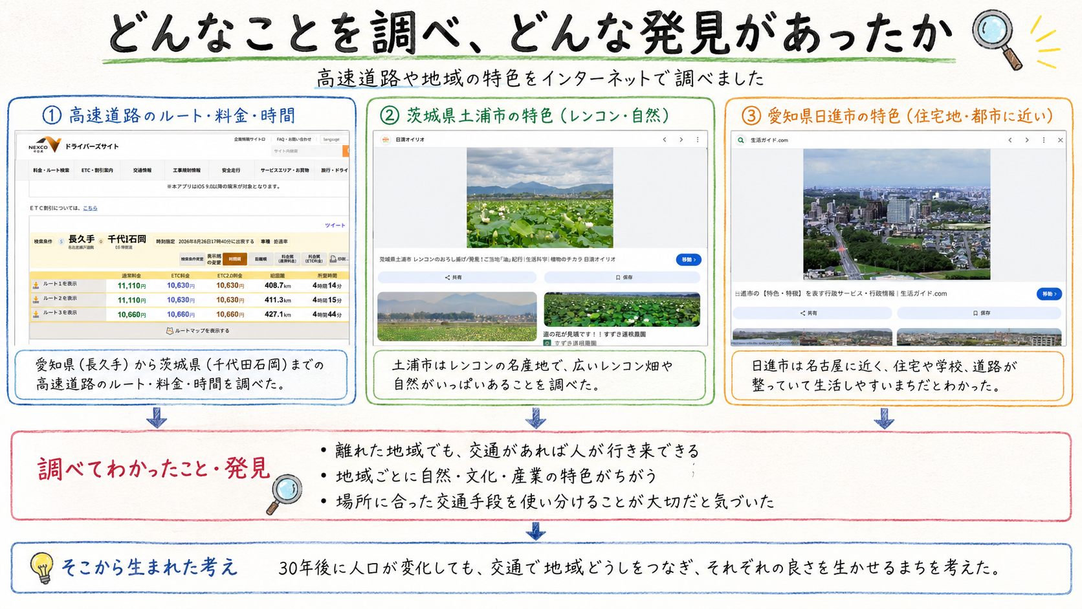Click 共有 button under the lotus field photo

(x=457, y=277)
